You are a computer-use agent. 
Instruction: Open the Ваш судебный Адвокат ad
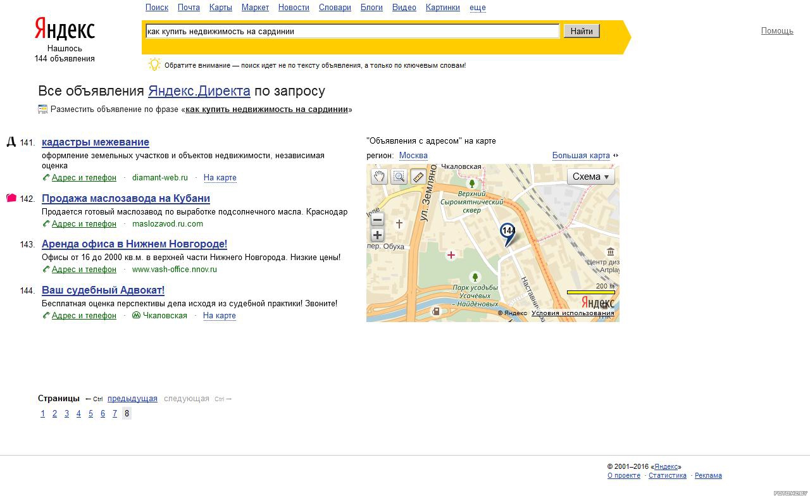pos(103,290)
